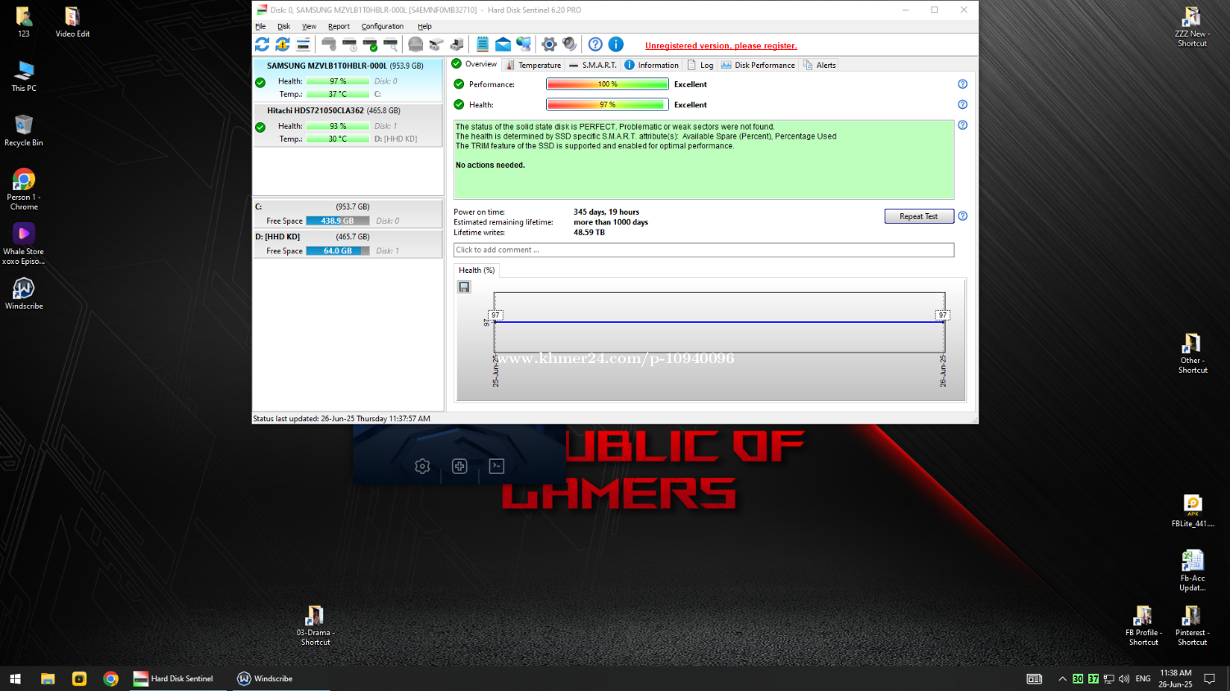Screen dimensions: 1230x691
Task: Select the SAMSUNG MZVLB1T0HBLR disk entry
Action: (x=348, y=80)
